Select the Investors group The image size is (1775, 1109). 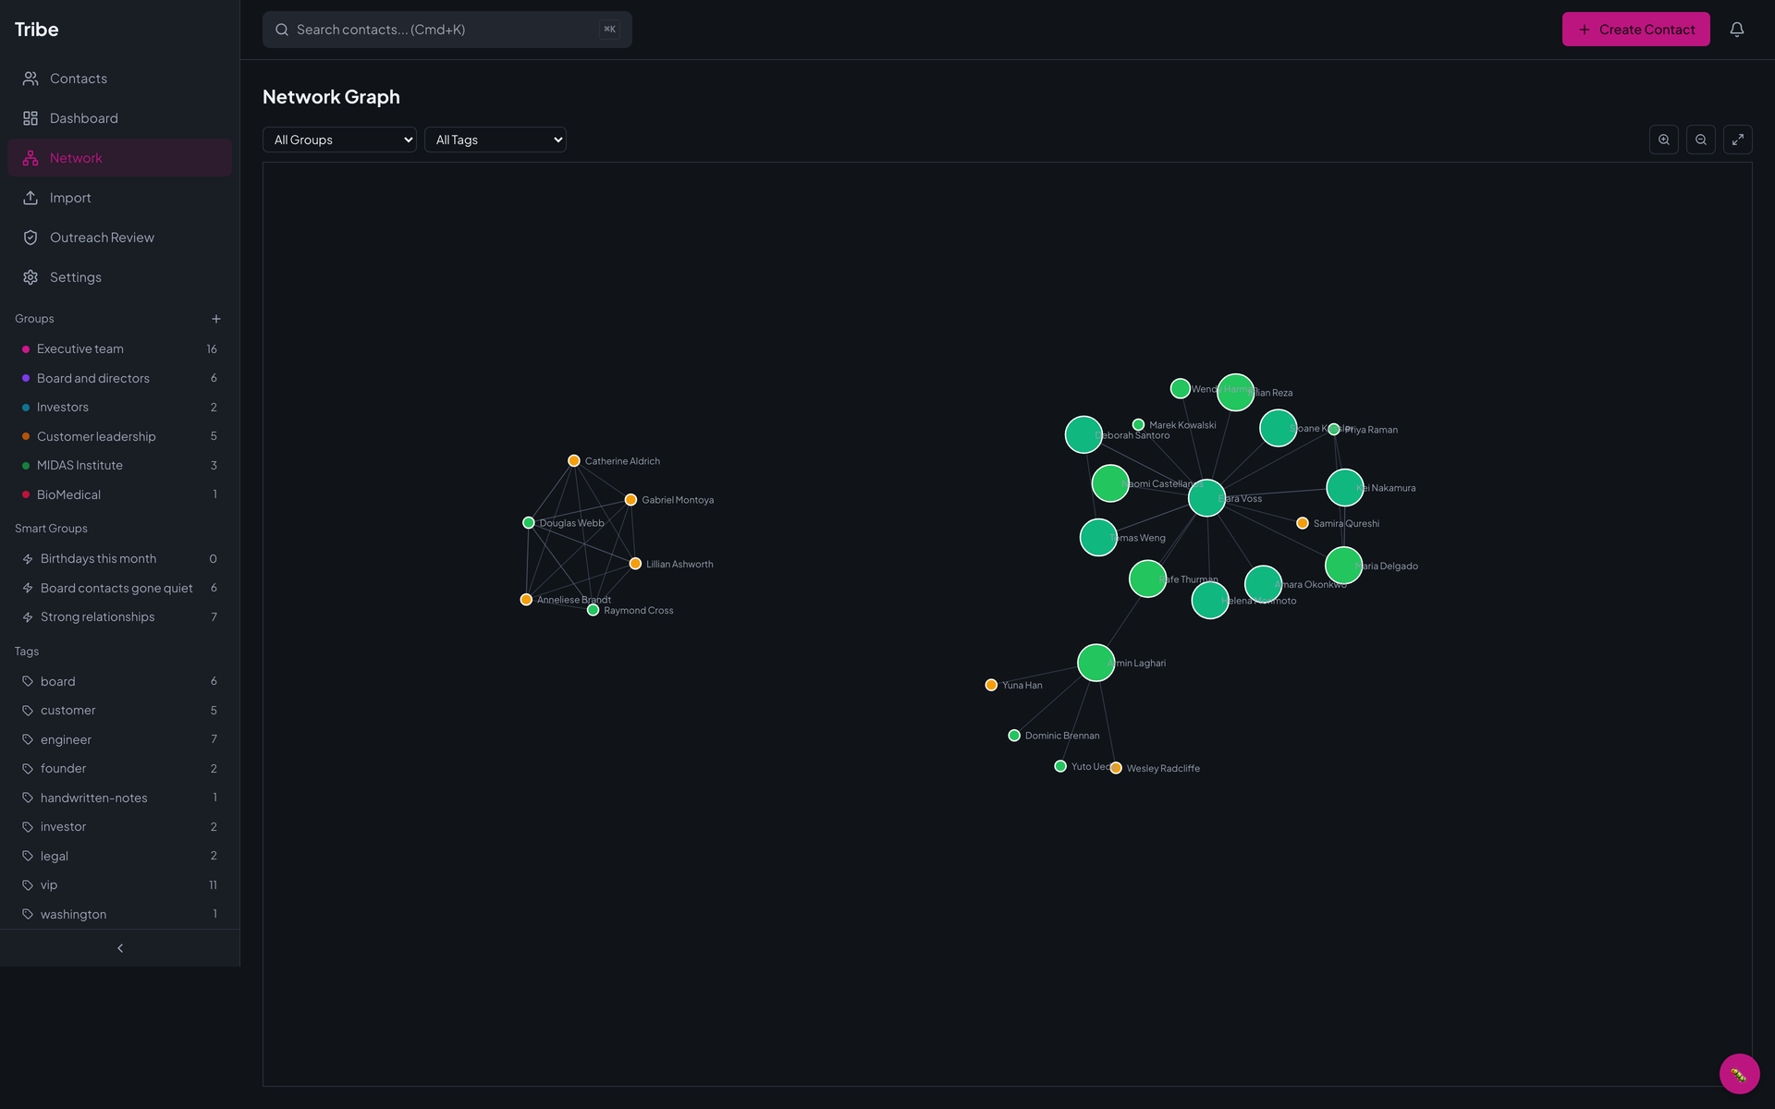coord(120,408)
